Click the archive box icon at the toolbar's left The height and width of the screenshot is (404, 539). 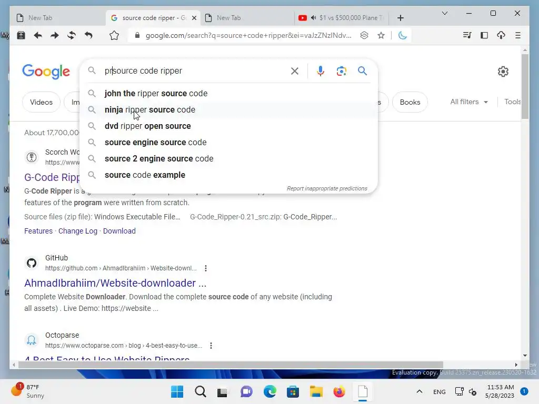point(21,35)
